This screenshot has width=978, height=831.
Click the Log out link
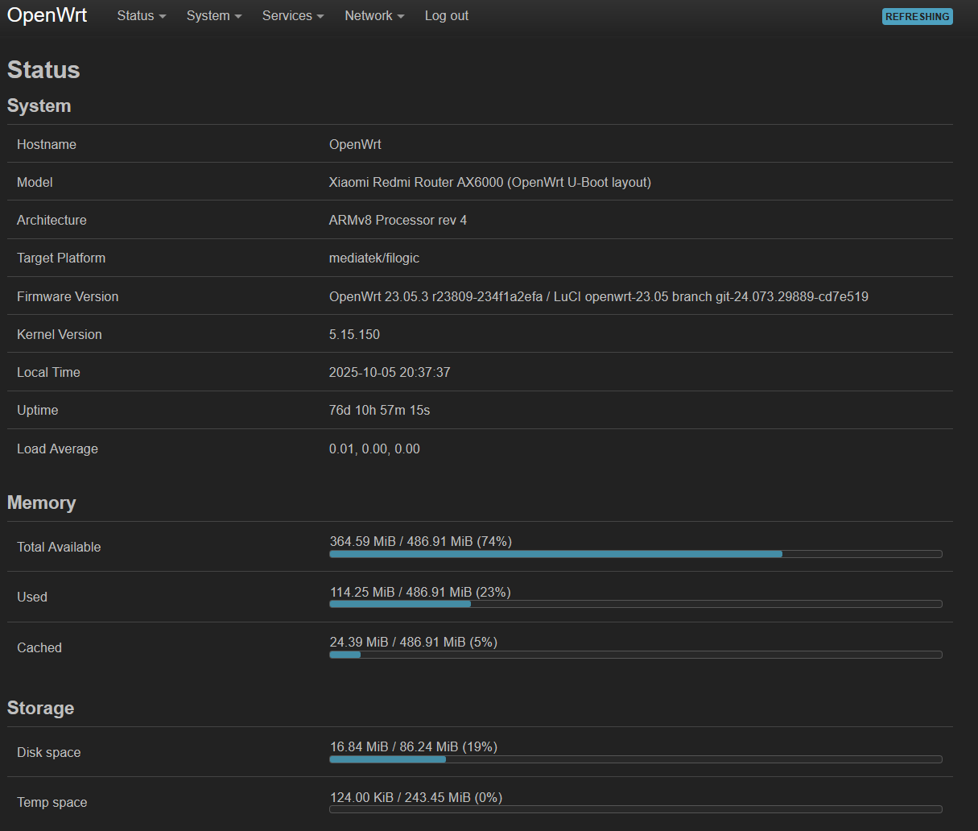(x=446, y=16)
